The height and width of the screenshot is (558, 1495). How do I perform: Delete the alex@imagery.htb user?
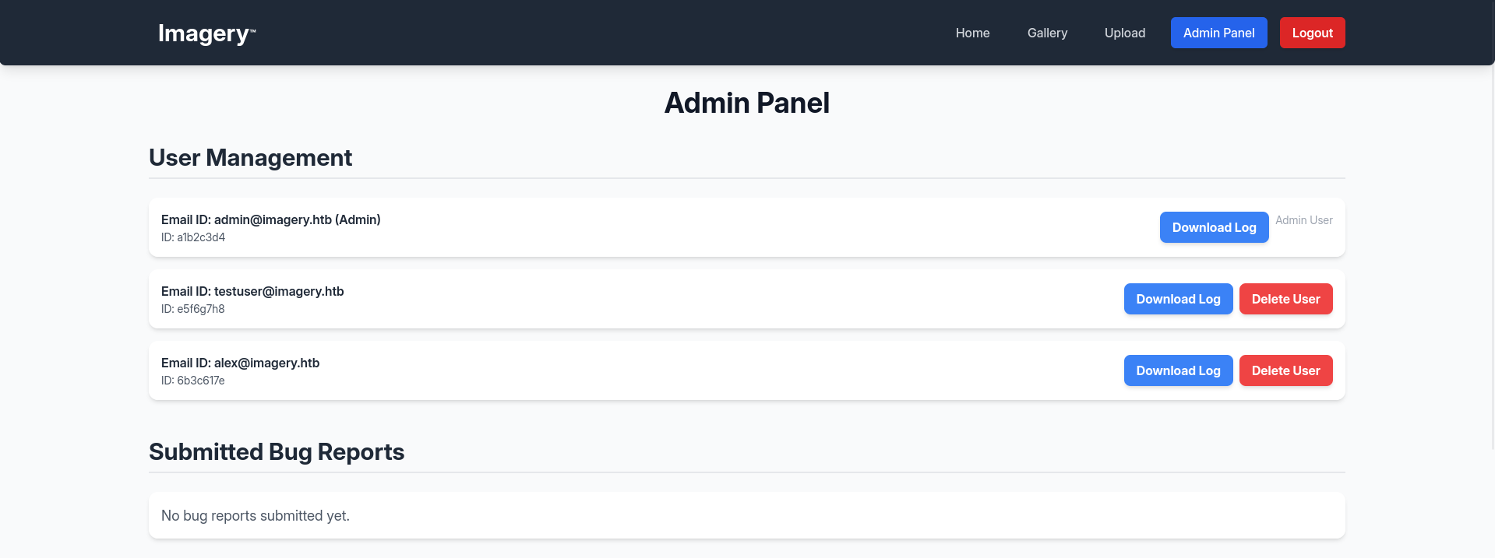click(x=1285, y=370)
